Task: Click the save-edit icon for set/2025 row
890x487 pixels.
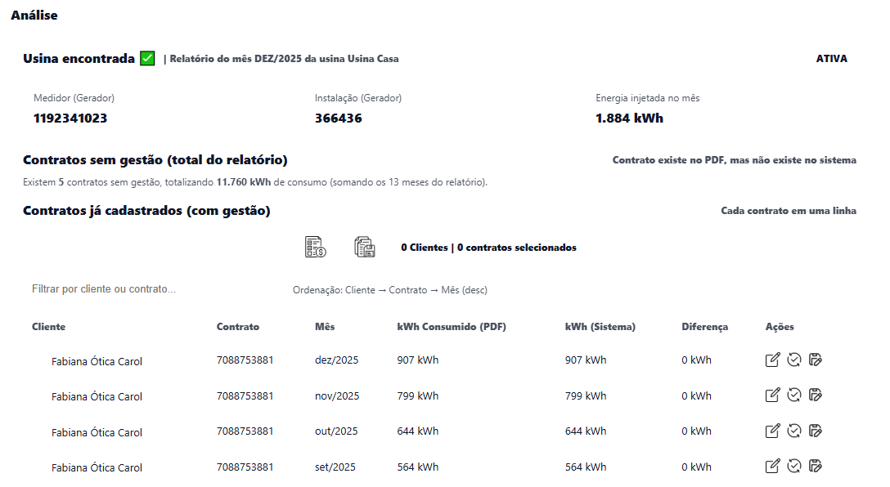Action: pos(815,467)
